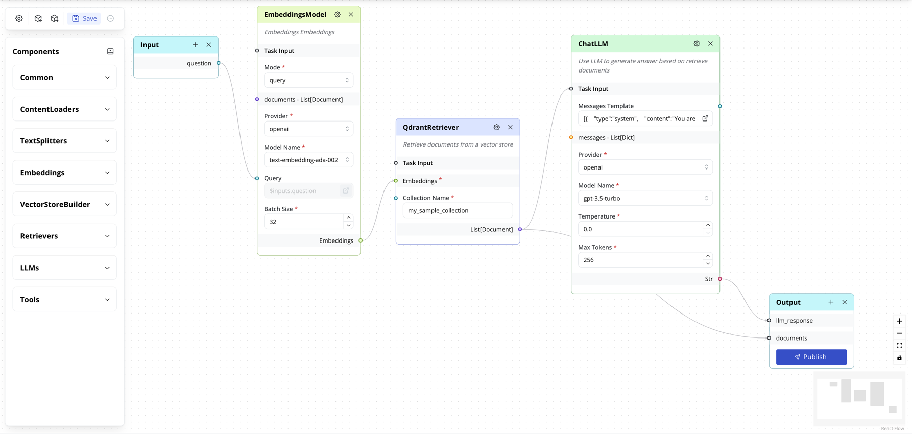Click the Embeddings input handle on QdrantRetriever

point(396,181)
